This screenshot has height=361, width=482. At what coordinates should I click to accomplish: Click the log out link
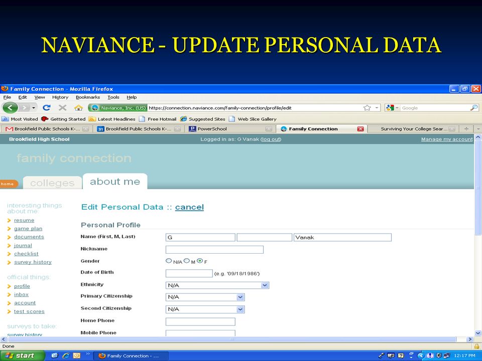tap(271, 139)
